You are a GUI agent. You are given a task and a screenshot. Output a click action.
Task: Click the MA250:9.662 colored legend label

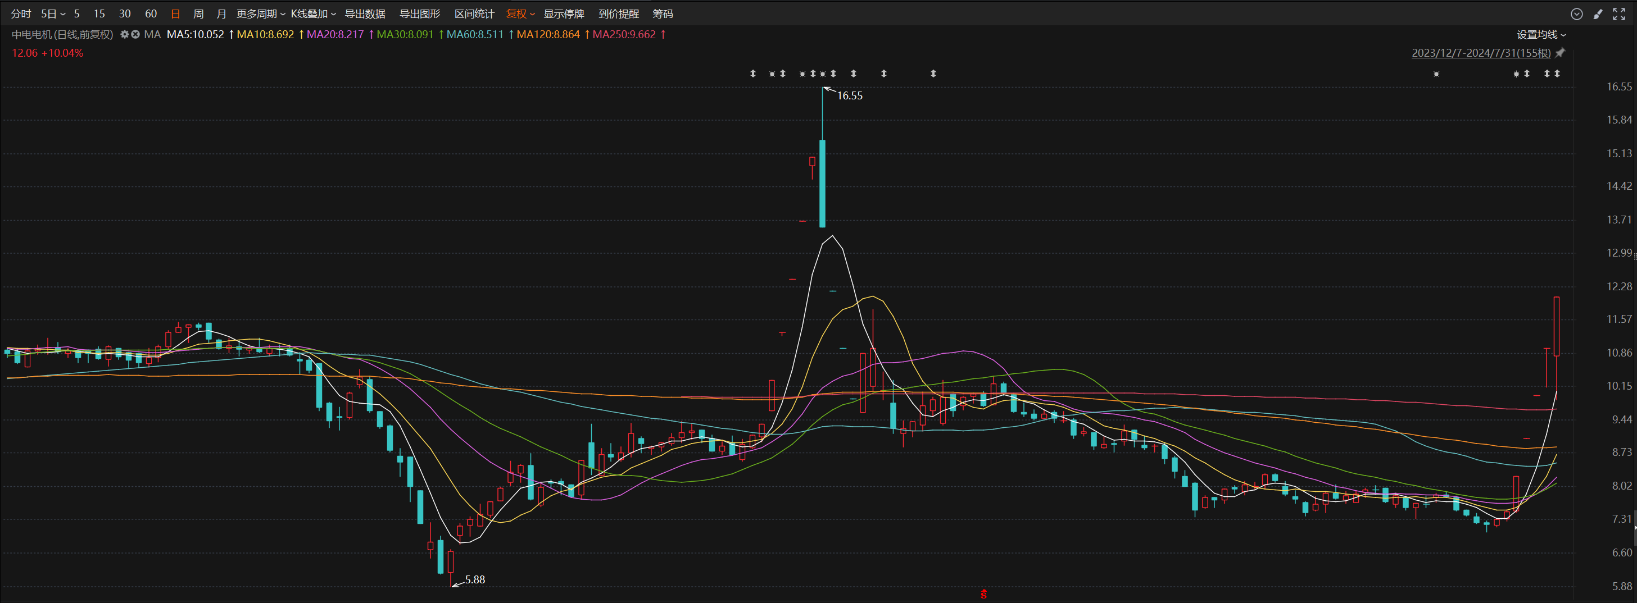624,34
